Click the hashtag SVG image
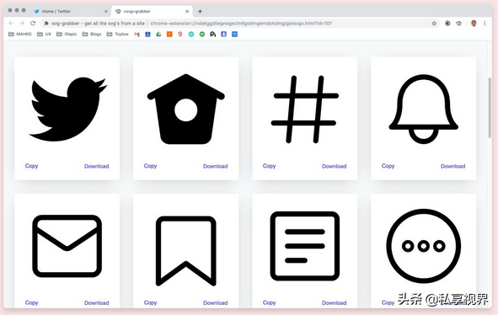 click(304, 109)
